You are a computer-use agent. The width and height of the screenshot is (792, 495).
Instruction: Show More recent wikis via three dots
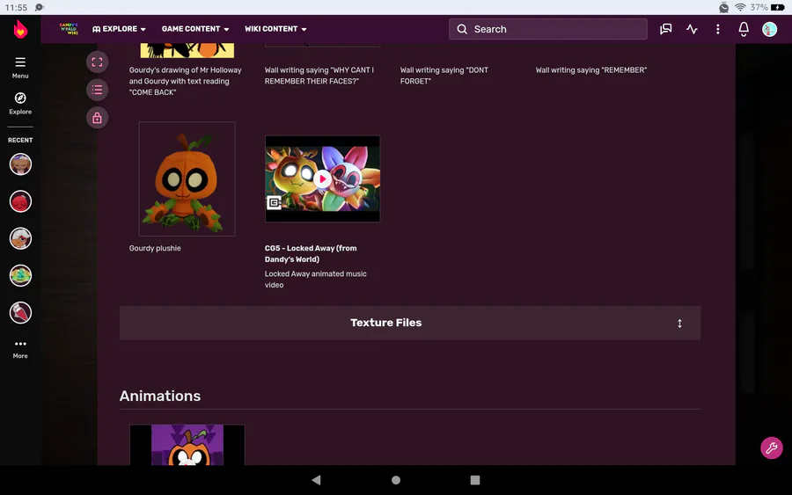(x=20, y=349)
